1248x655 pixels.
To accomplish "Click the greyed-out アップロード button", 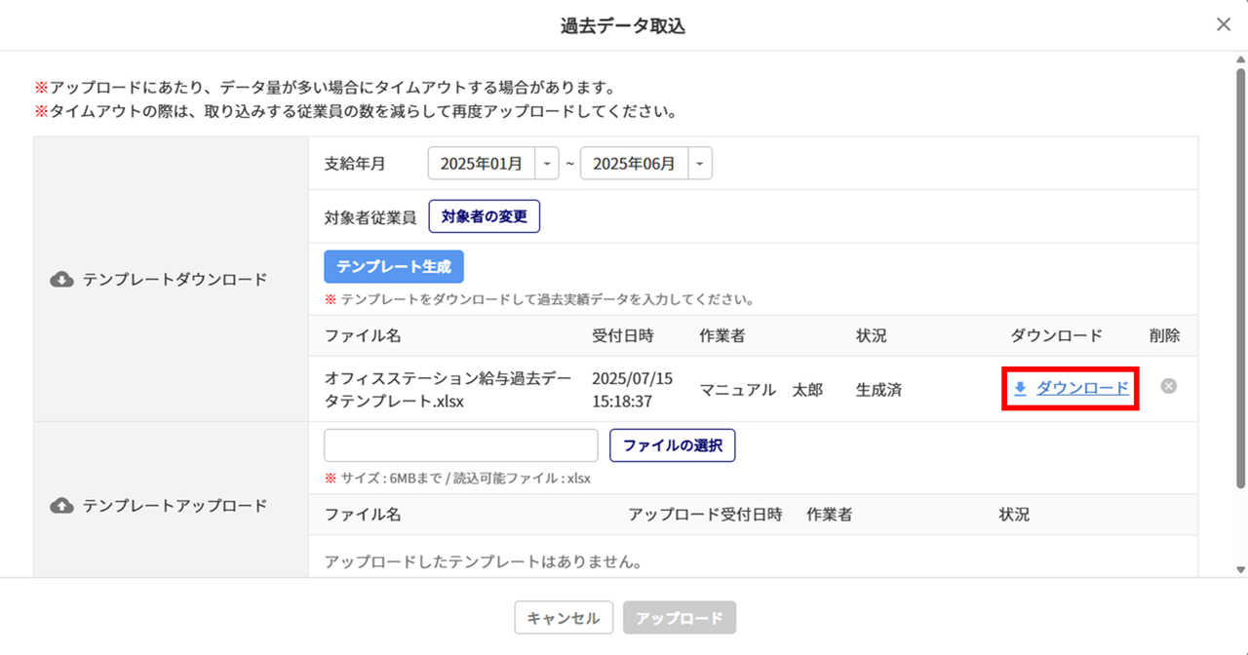I will tap(680, 618).
